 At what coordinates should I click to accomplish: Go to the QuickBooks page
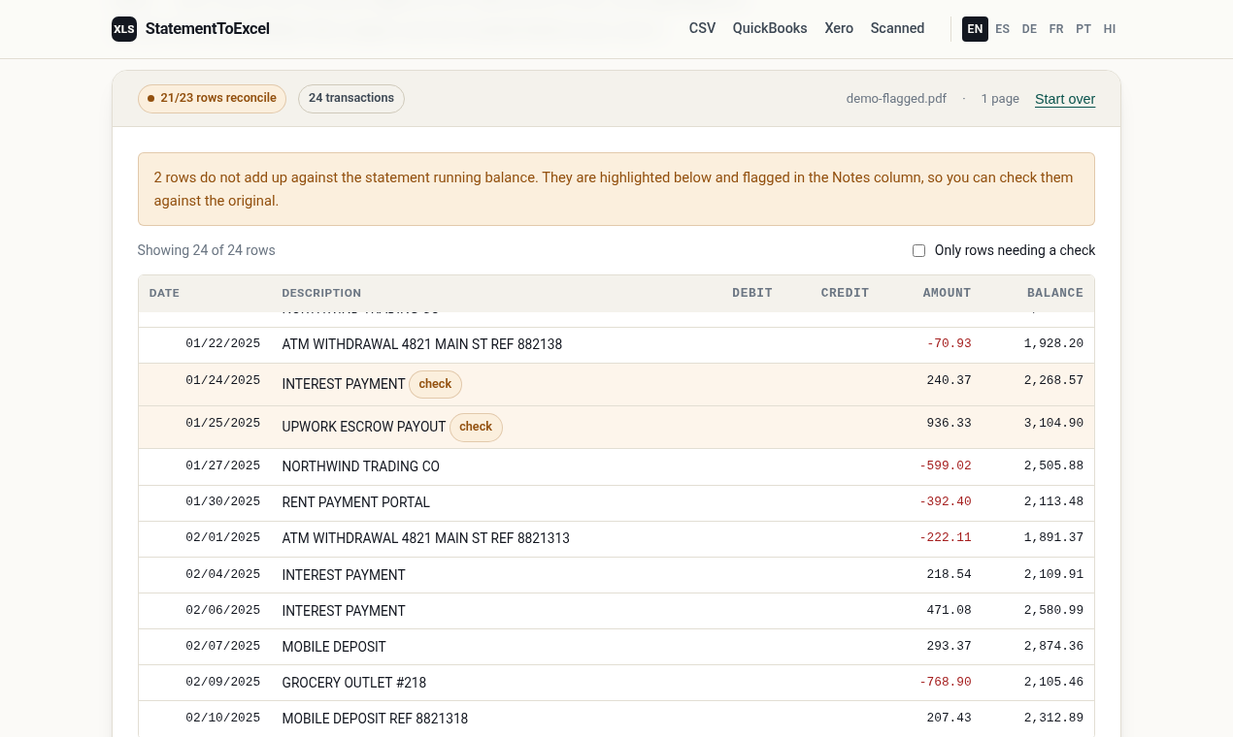(770, 28)
